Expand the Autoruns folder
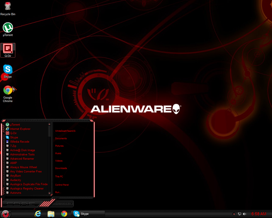Screen dimensions: 272x218 [14, 193]
